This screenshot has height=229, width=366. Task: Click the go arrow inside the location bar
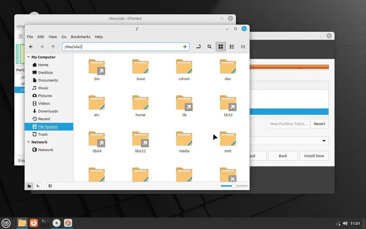[x=185, y=47]
